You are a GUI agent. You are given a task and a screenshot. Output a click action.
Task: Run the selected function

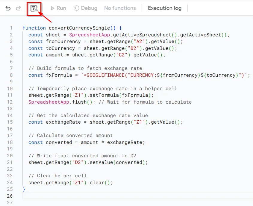58,8
